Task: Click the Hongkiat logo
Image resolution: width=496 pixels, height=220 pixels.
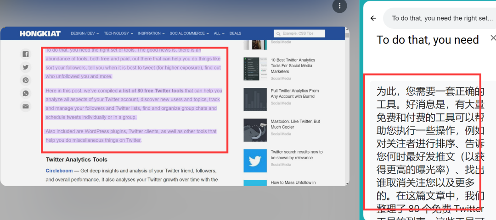Action: (40, 33)
